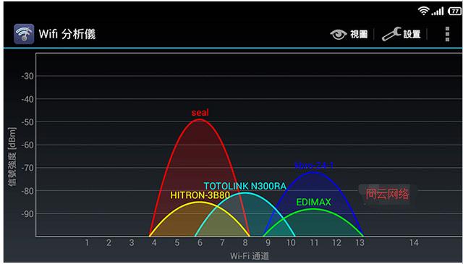Screen dimensions: 463x264
Task: Open the 視圖 view menu
Action: (x=349, y=34)
